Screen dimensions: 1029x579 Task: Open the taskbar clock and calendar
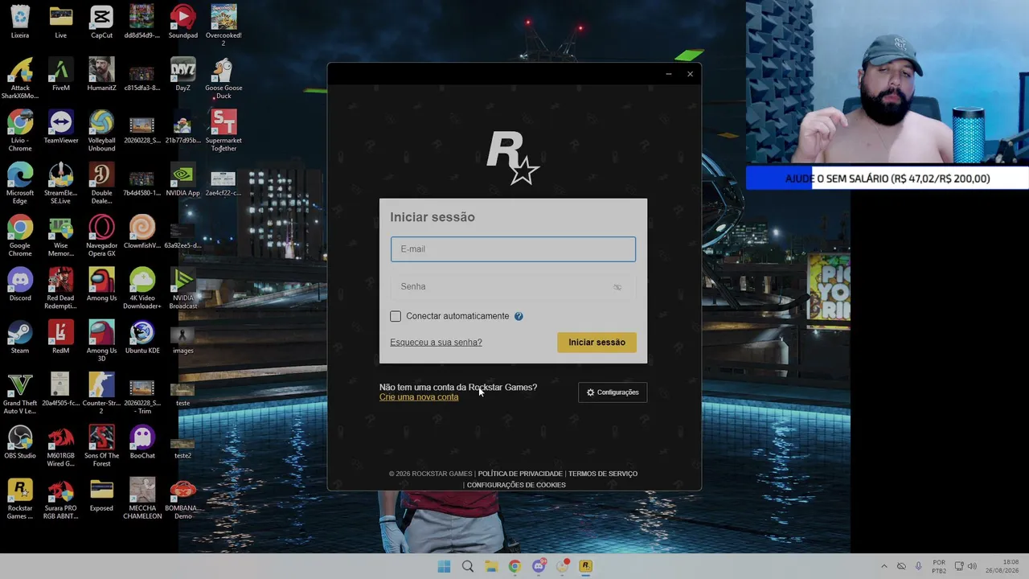1003,566
